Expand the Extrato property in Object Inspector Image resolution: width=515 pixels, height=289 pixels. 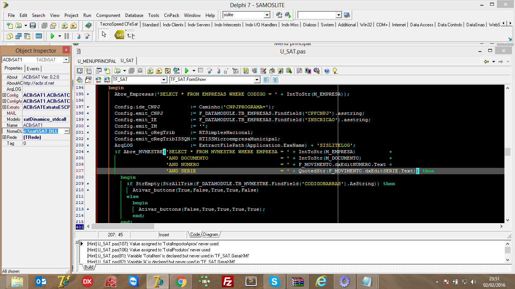pos(4,107)
